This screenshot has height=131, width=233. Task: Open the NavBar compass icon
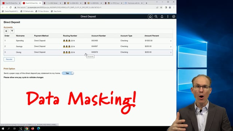click(x=174, y=16)
